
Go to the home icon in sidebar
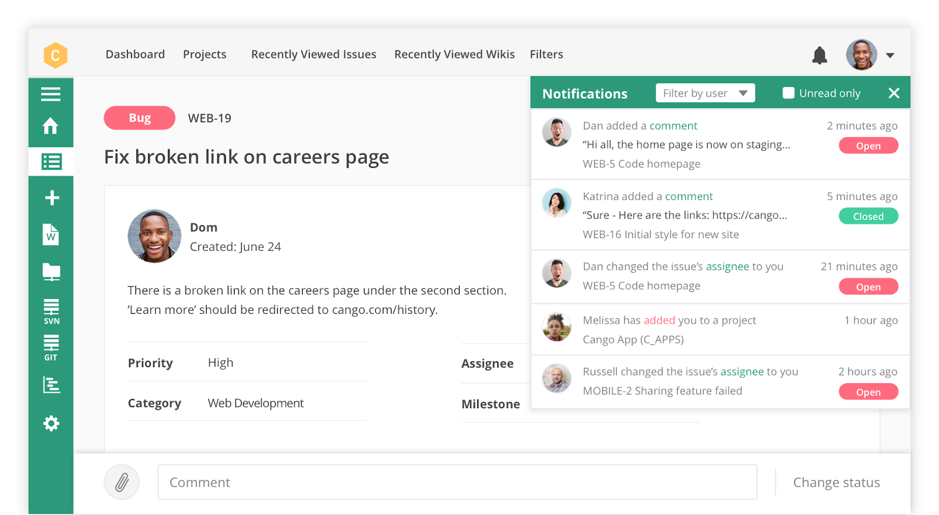point(51,126)
